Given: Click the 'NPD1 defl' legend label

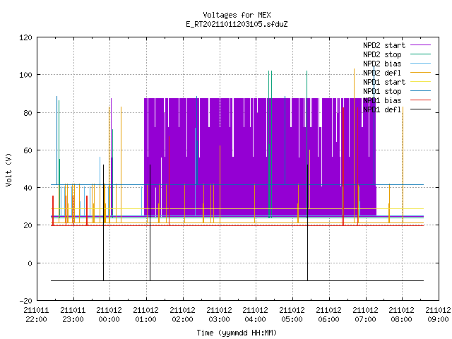Looking at the screenshot, I should (x=382, y=110).
